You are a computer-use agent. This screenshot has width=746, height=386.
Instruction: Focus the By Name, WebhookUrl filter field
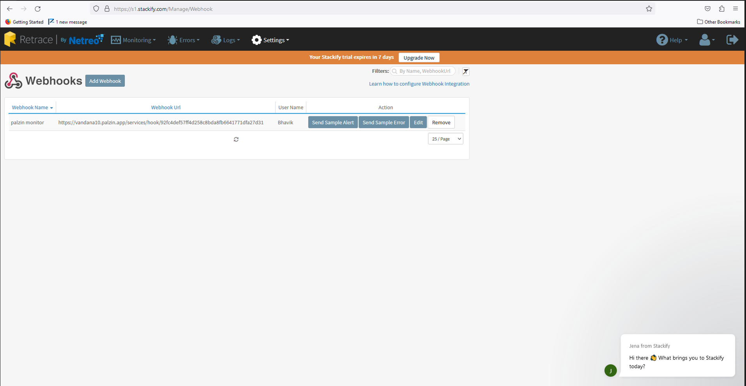point(423,71)
